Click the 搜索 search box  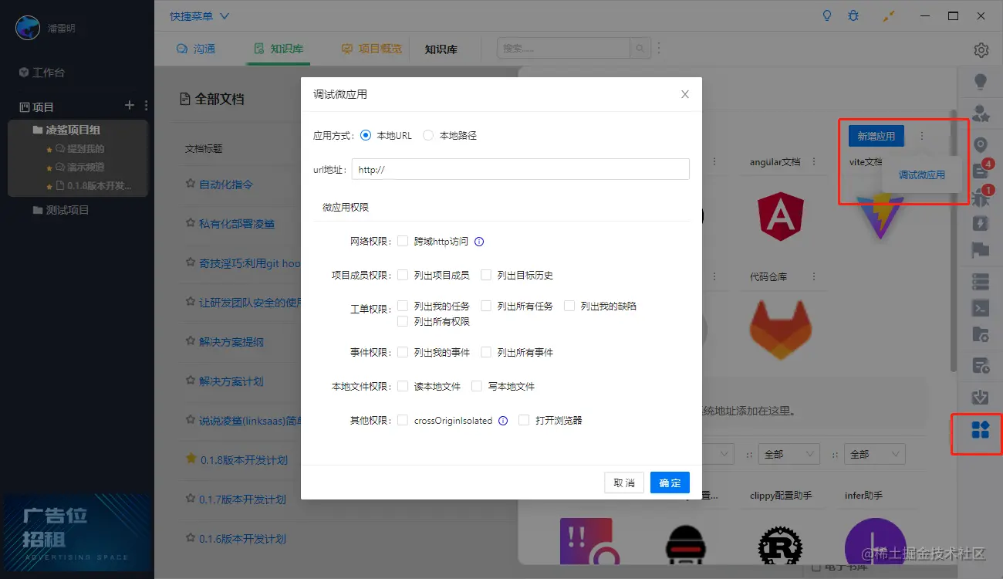coord(564,49)
